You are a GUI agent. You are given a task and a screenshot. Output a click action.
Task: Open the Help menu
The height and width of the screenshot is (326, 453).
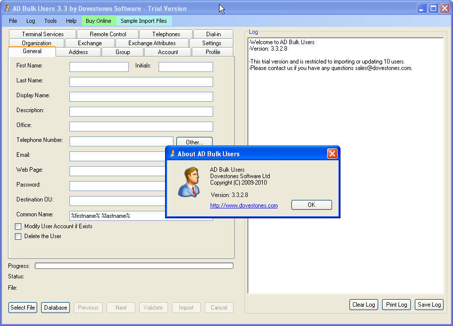[x=71, y=21]
